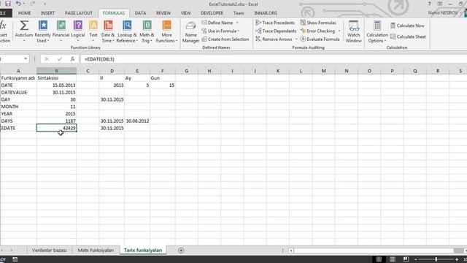Open Recently Used functions list
This screenshot has width=467, height=263.
click(42, 31)
